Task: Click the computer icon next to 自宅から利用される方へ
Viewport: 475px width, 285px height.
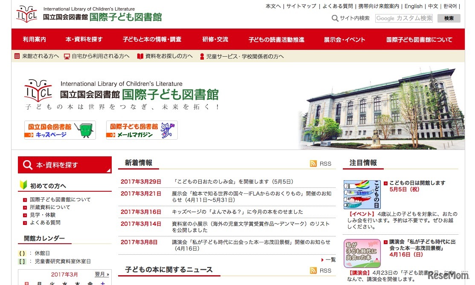Action: tap(67, 56)
